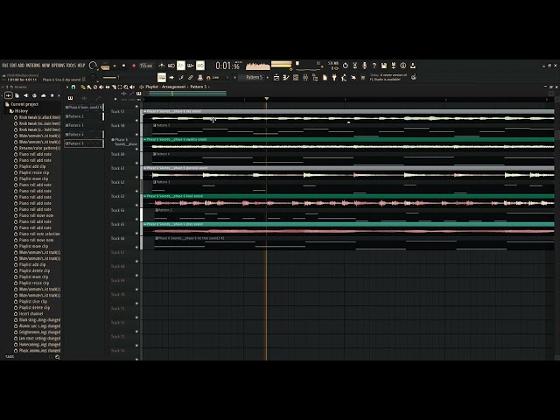Select the browser cloud tab icon
This screenshot has height=420, width=560.
pyautogui.click(x=43, y=95)
